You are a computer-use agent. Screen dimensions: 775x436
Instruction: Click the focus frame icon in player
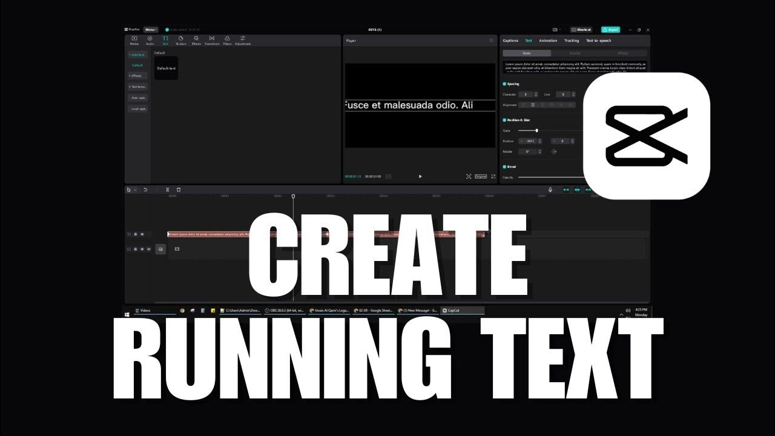click(x=469, y=176)
